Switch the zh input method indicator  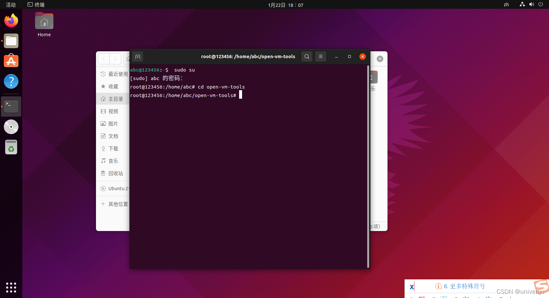pyautogui.click(x=506, y=5)
